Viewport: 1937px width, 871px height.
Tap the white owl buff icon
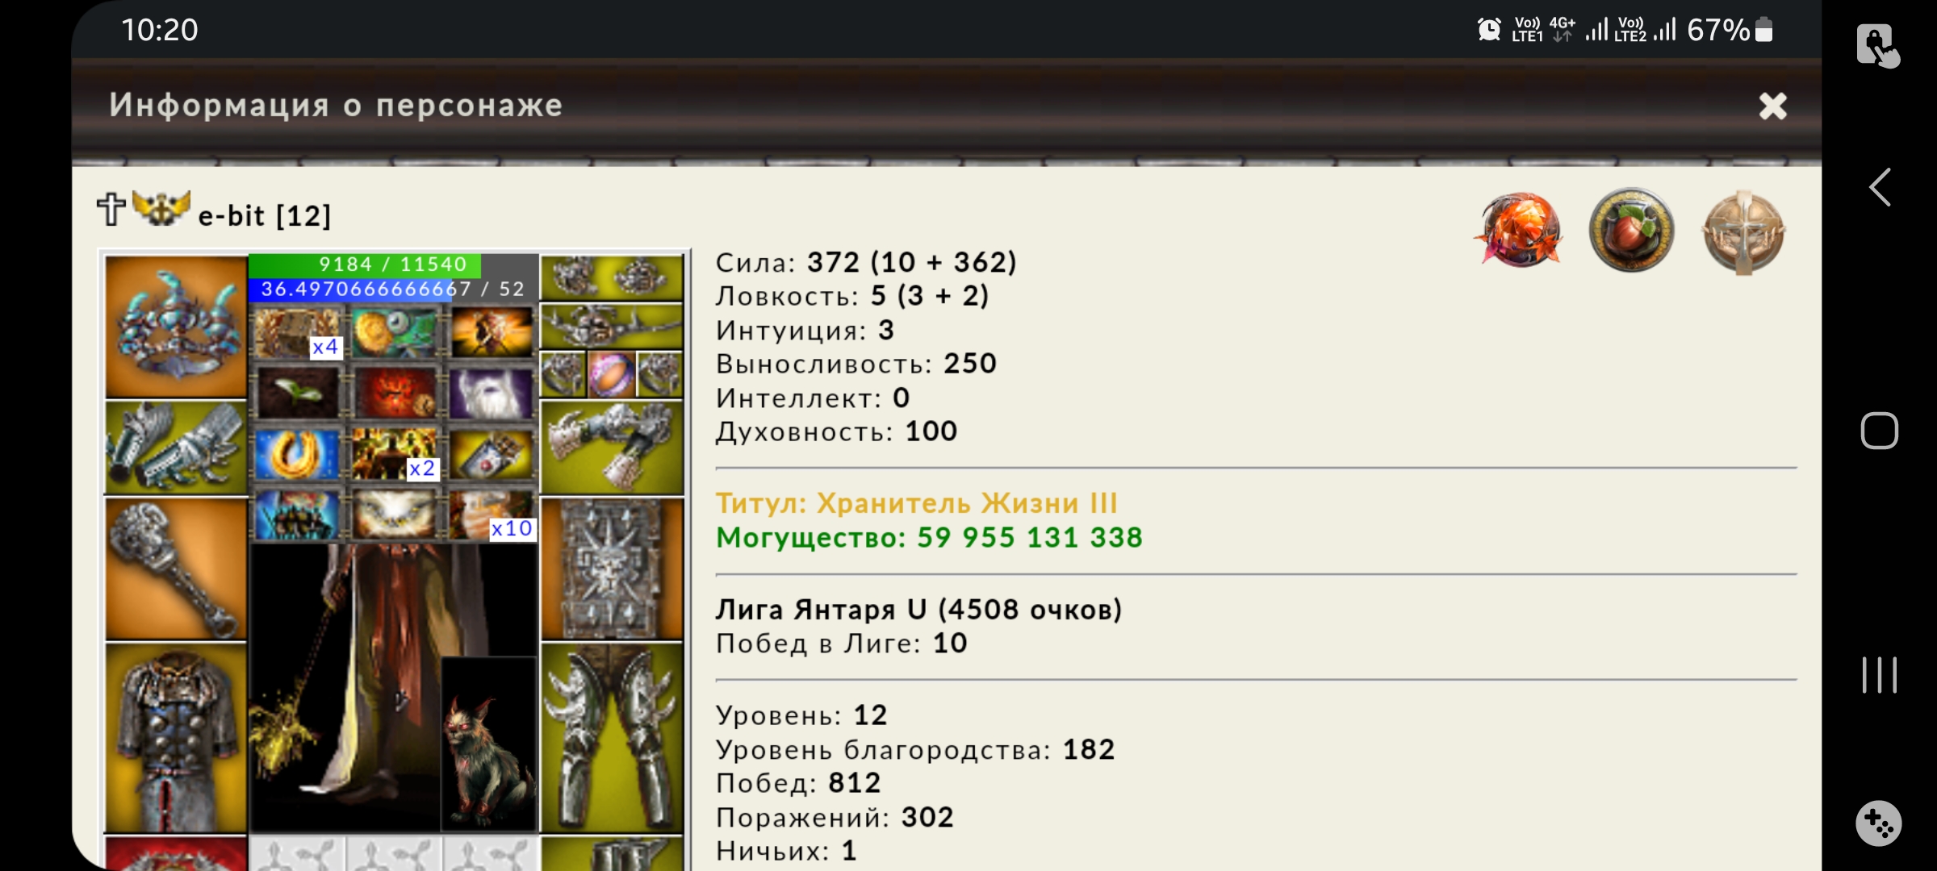(x=395, y=515)
